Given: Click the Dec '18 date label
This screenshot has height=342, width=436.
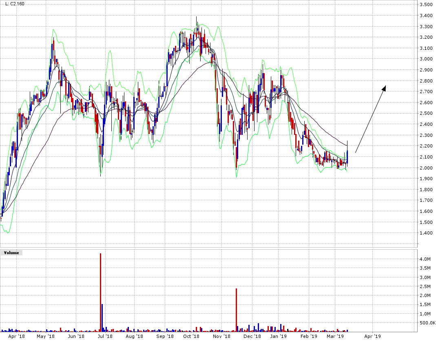Looking at the screenshot, I should pyautogui.click(x=252, y=336).
